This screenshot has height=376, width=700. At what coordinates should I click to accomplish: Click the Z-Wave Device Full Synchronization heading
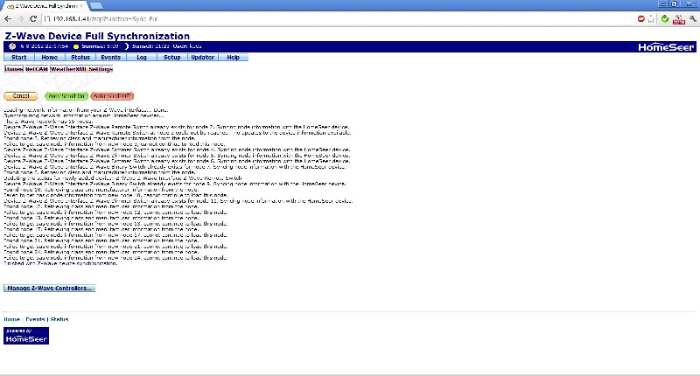click(97, 36)
